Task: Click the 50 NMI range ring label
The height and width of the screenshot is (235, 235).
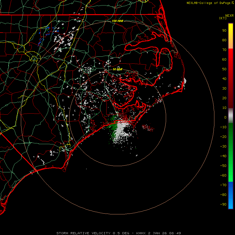Action: 118,69
